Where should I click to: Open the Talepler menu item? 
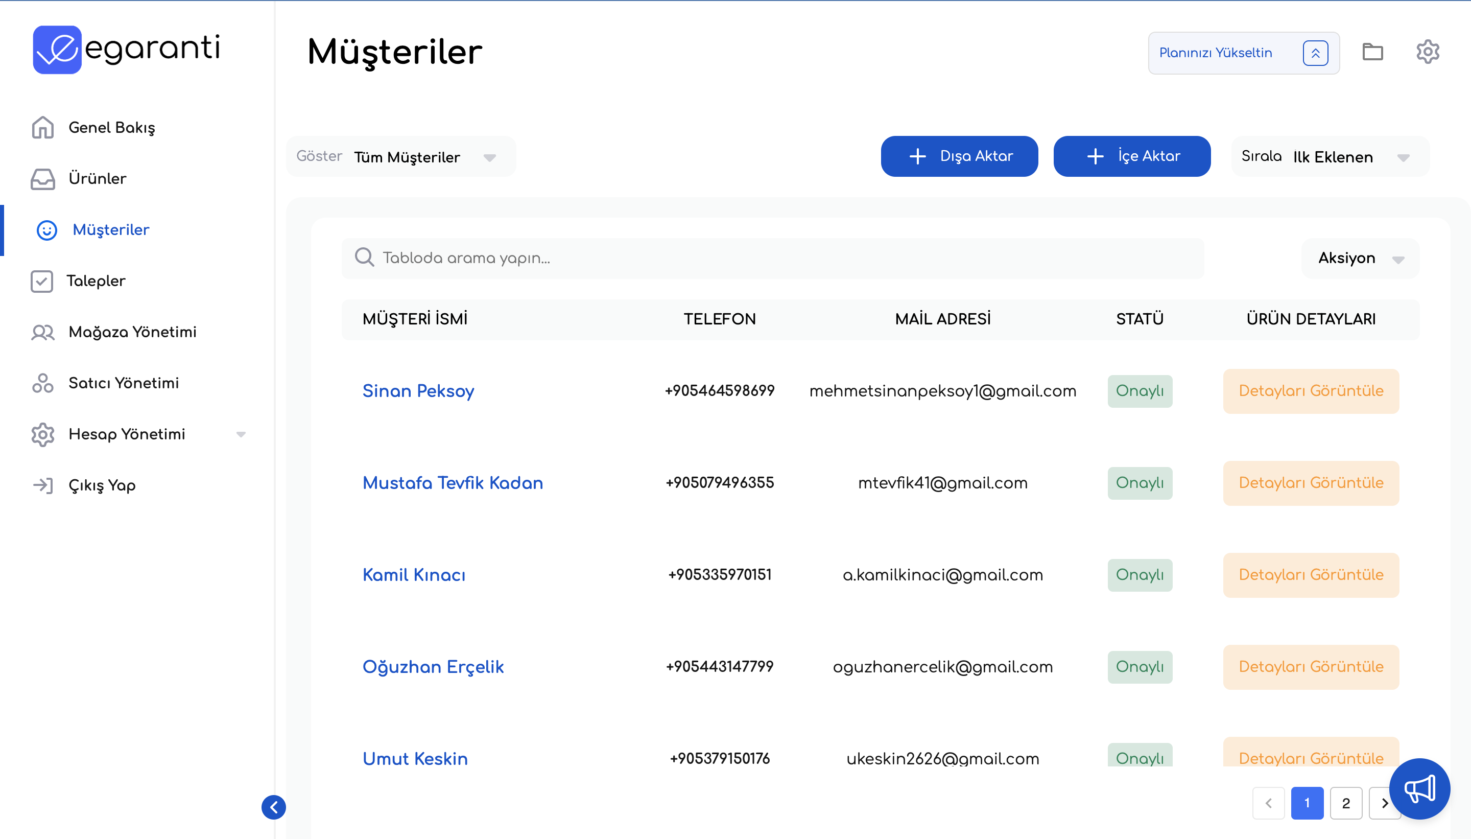[96, 281]
